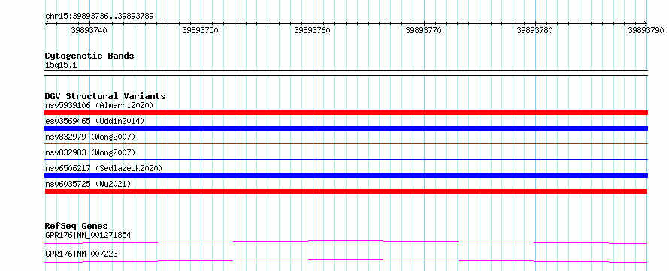Open gene GPR176|NM_007223 label
The height and width of the screenshot is (271, 669).
tap(81, 254)
